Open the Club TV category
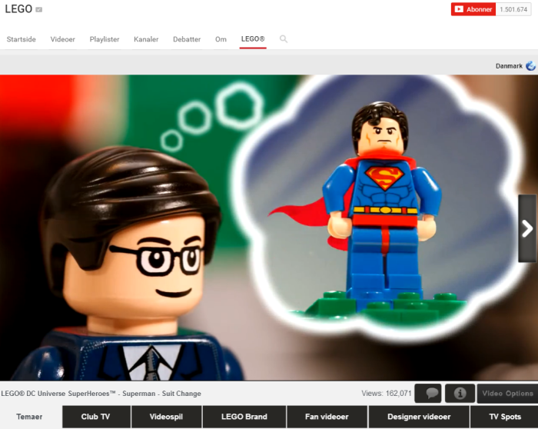This screenshot has width=538, height=429. pos(96,417)
